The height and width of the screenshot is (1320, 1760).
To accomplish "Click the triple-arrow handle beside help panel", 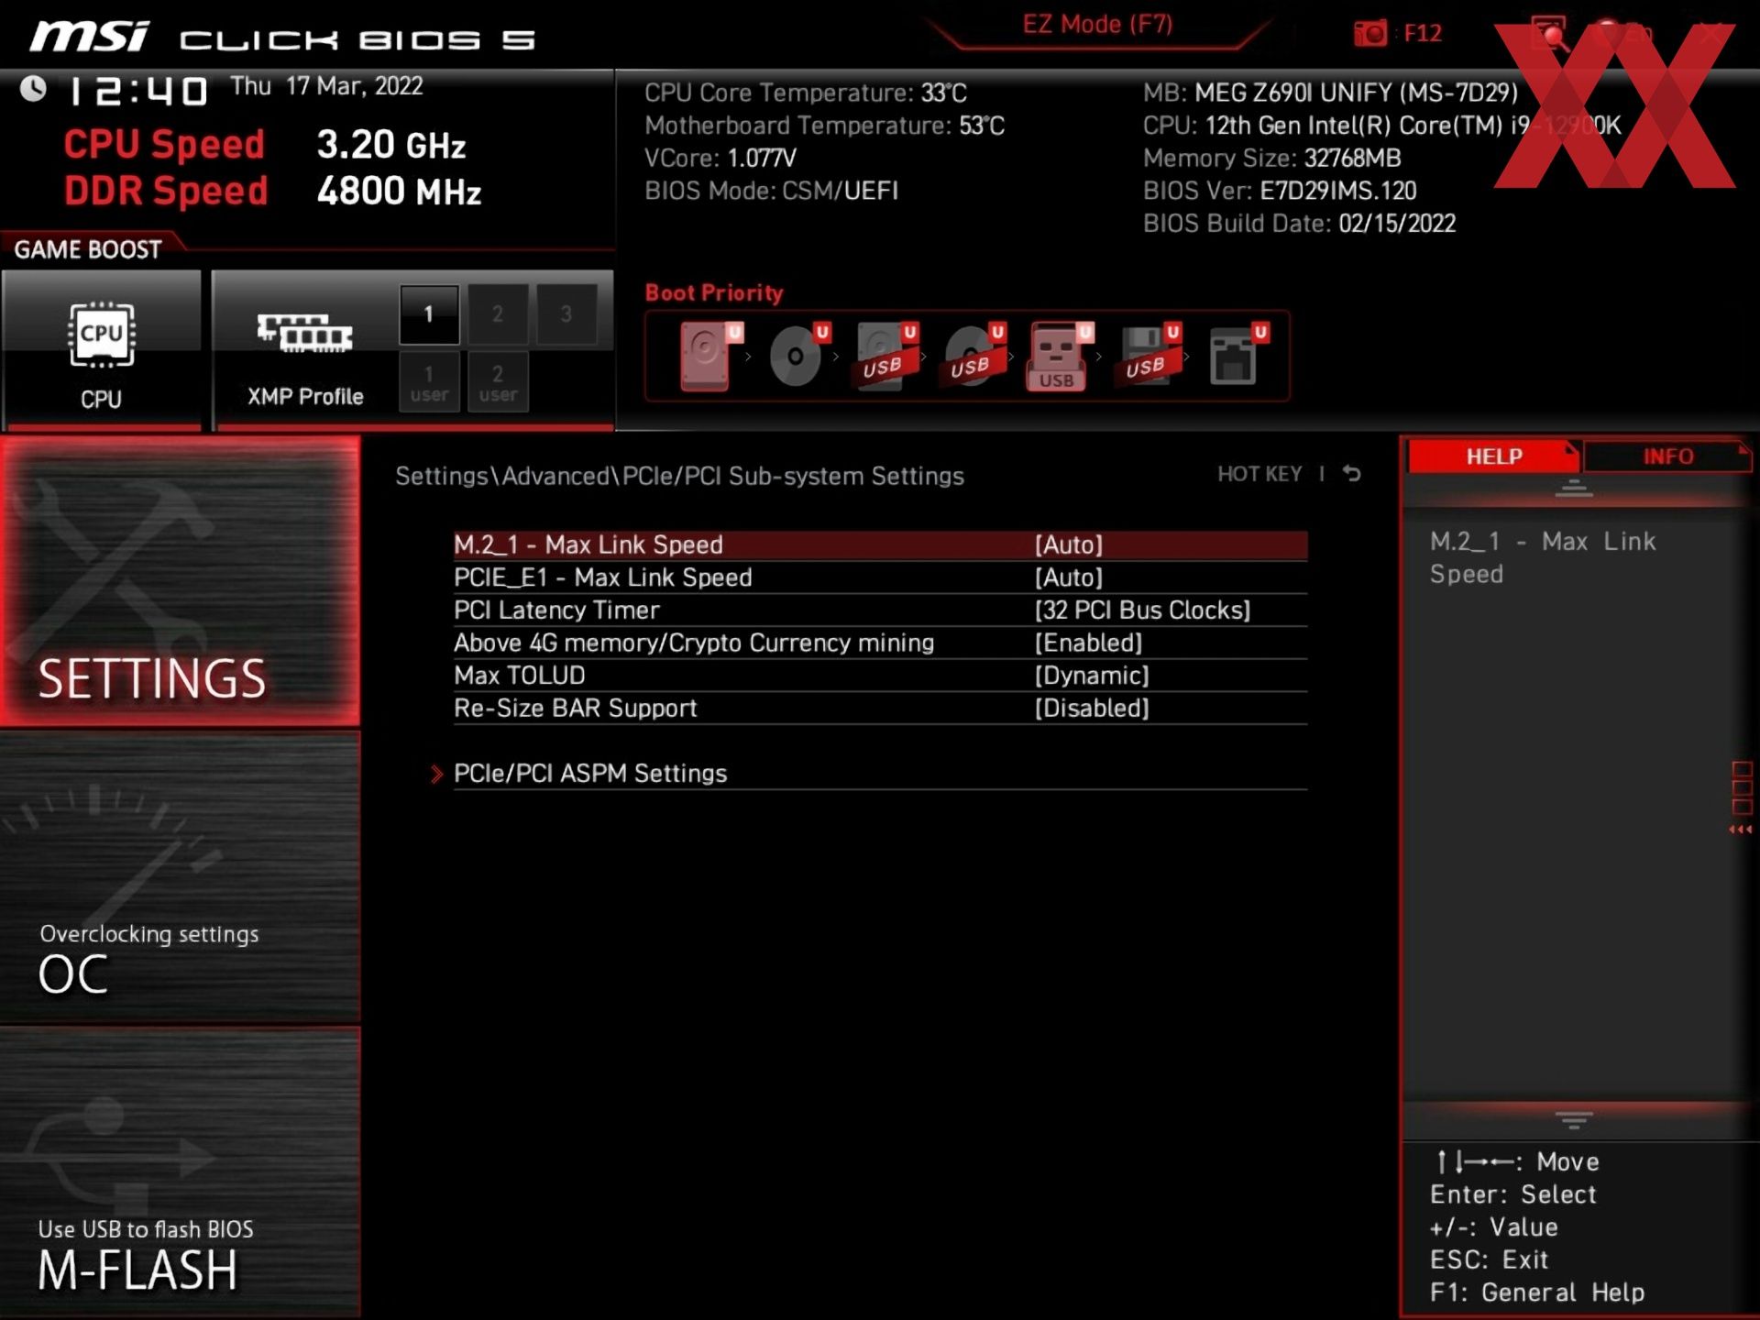I will click(x=1741, y=830).
